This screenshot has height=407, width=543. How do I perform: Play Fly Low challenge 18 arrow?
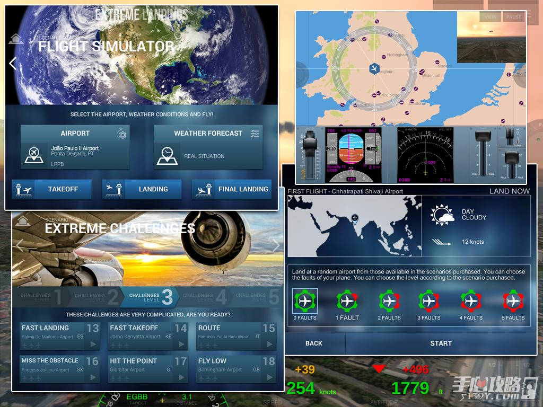click(269, 377)
